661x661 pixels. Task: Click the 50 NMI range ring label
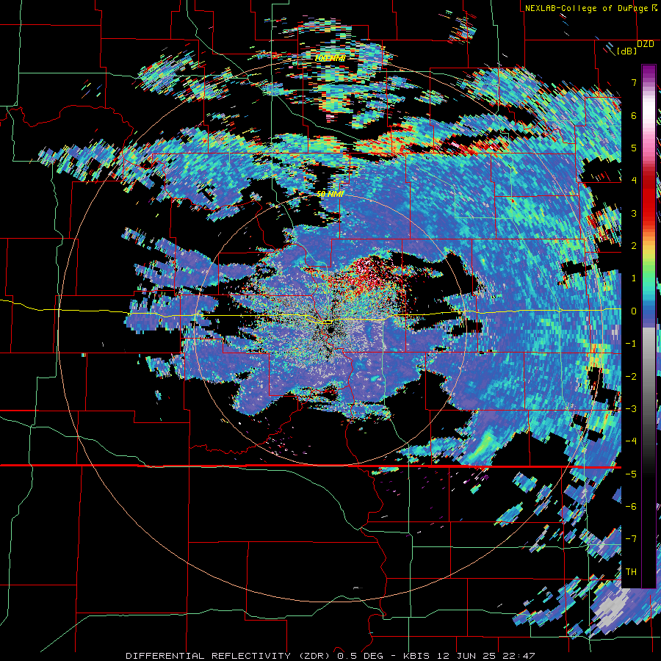(330, 194)
